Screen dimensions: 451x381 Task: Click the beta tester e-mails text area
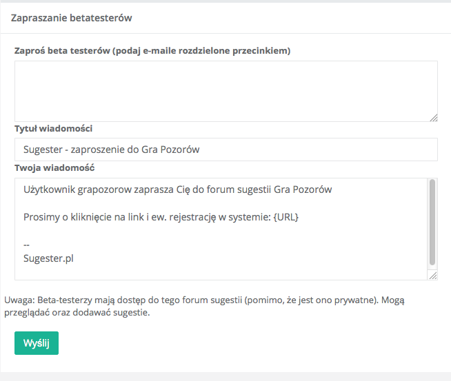coord(226,92)
